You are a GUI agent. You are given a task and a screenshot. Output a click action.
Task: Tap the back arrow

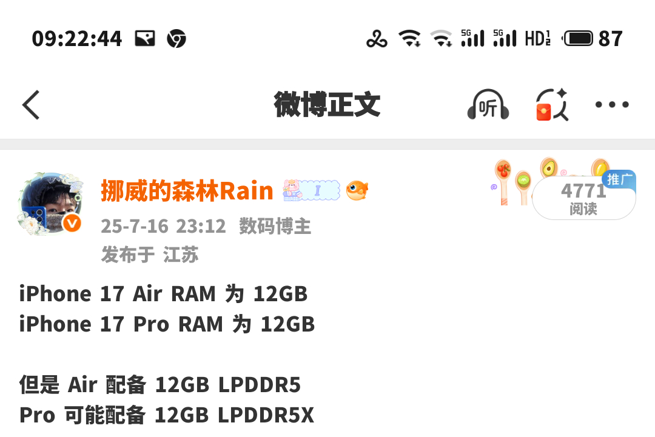(x=31, y=105)
